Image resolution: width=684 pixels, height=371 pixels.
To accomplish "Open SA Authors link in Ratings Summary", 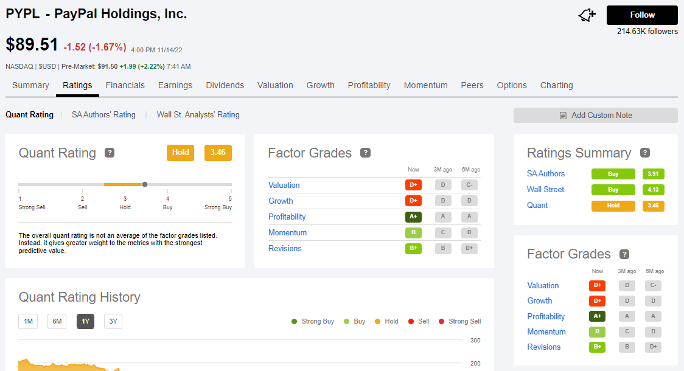I will click(x=546, y=173).
